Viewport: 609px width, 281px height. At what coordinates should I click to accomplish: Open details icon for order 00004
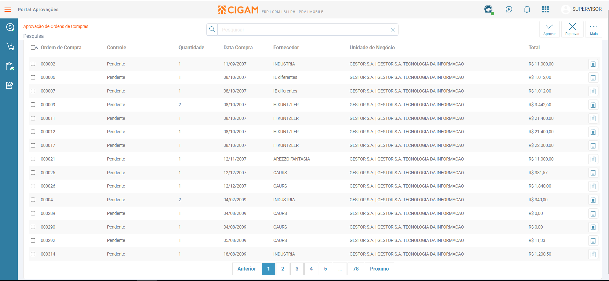click(593, 200)
